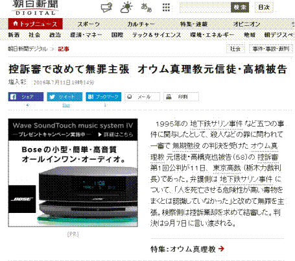Viewport: 295px width, 261px height.
Task: Select 朝デジスペ section
Action: pyautogui.click(x=279, y=35)
